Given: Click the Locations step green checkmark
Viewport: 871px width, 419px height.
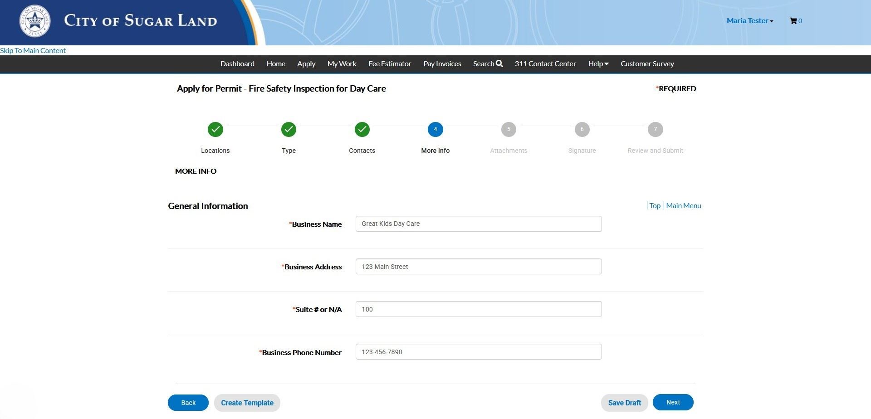Looking at the screenshot, I should click(215, 130).
